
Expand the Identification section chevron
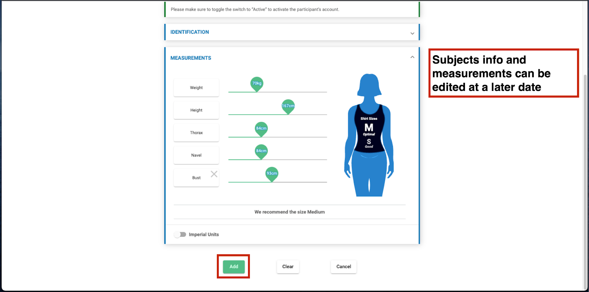(412, 33)
